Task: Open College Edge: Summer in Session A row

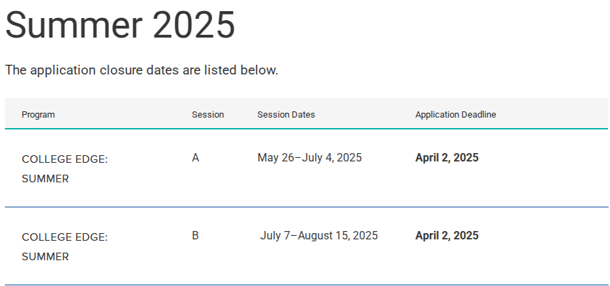Action: [x=65, y=169]
